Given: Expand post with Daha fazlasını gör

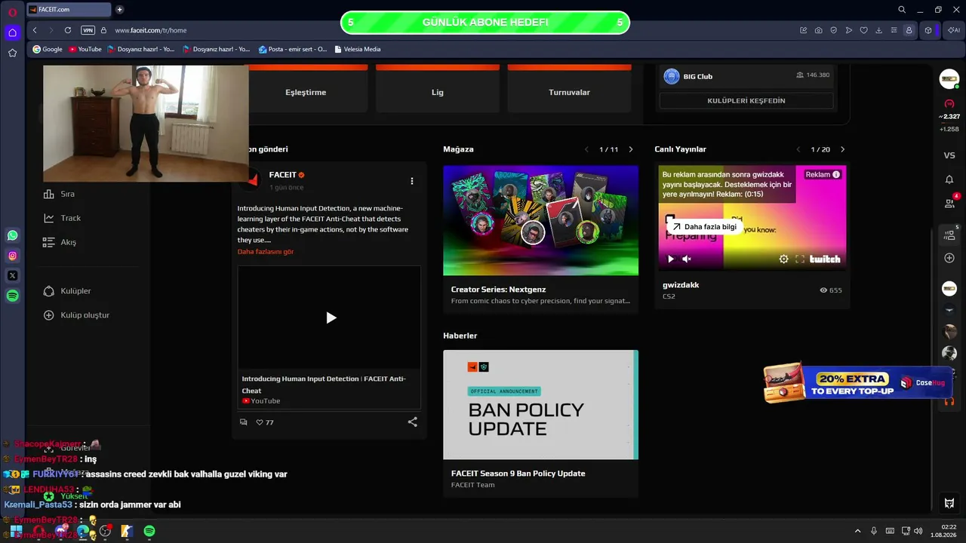Looking at the screenshot, I should point(266,252).
